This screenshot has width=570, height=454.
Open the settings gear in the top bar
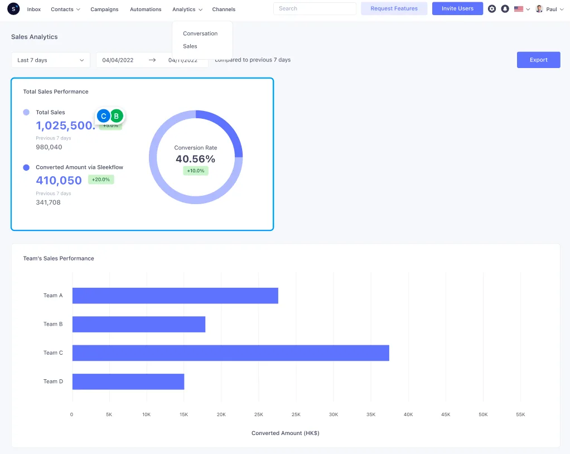[491, 8]
